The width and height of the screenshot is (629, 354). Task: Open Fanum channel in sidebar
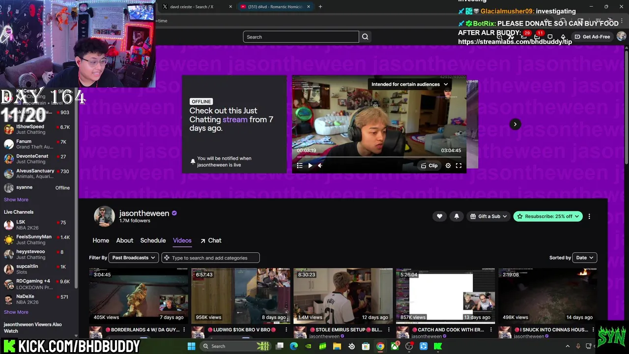point(37,144)
